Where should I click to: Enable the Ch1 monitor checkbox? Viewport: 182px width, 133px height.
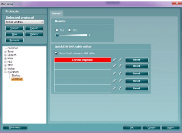(57, 30)
